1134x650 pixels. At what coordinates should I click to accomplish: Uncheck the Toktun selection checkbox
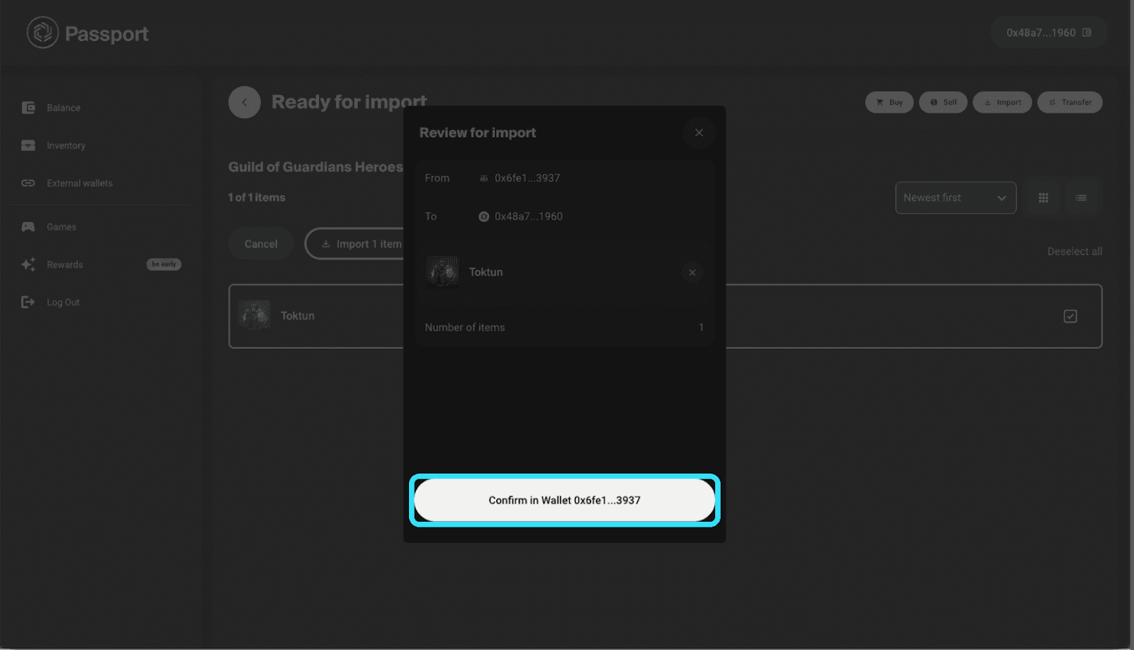coord(1070,317)
